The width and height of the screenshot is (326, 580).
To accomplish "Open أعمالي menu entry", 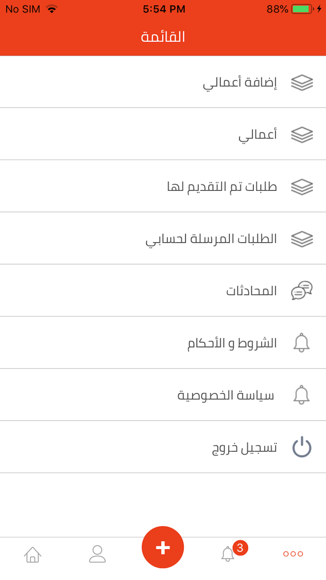I will coord(163,134).
